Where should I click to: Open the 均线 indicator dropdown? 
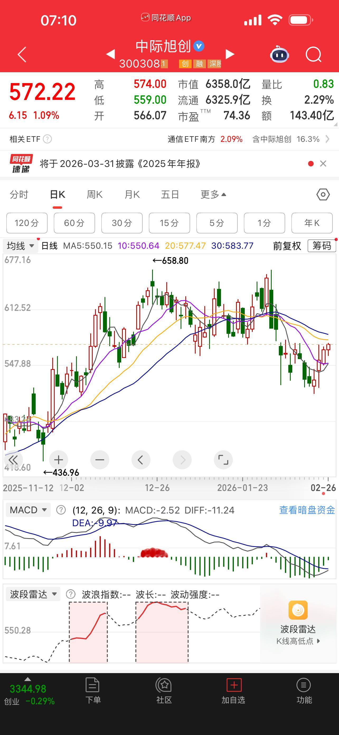pos(20,246)
